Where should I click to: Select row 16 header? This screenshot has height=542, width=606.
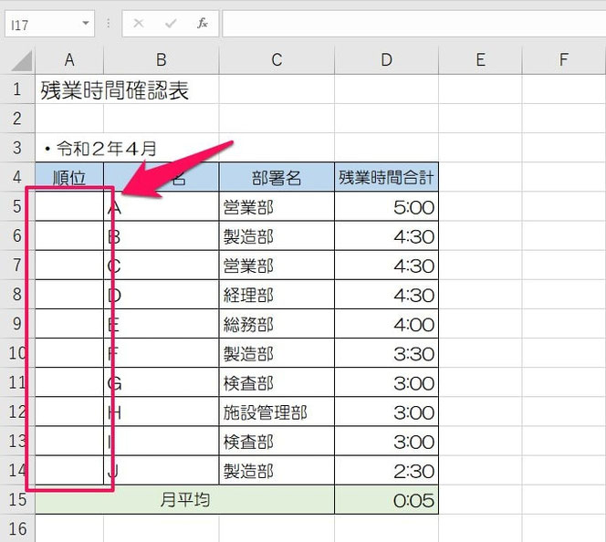[x=17, y=528]
